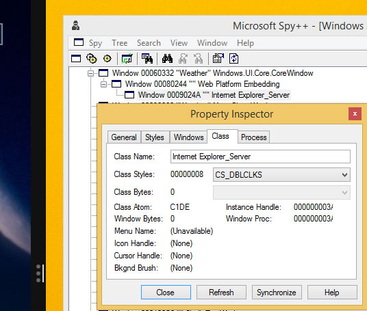
Task: Click the Threads view single gear toolbar icon
Action: pos(107,58)
